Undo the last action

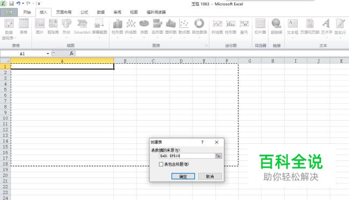pyautogui.click(x=18, y=4)
